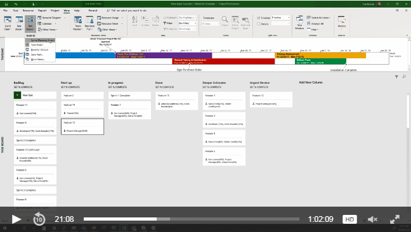Image resolution: width=411 pixels, height=232 pixels.
Task: Seek using the video progress bar
Action: [192, 219]
